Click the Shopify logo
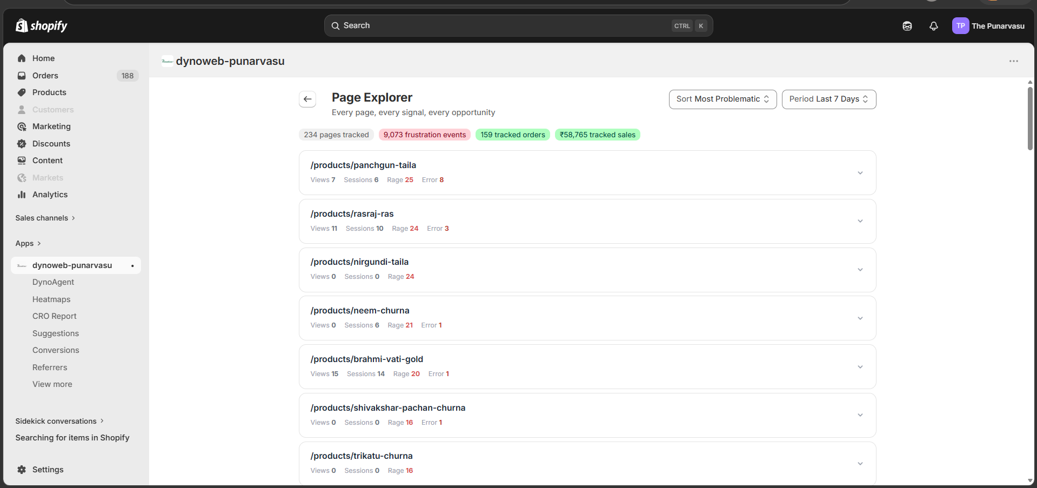Viewport: 1037px width, 488px height. (x=42, y=25)
